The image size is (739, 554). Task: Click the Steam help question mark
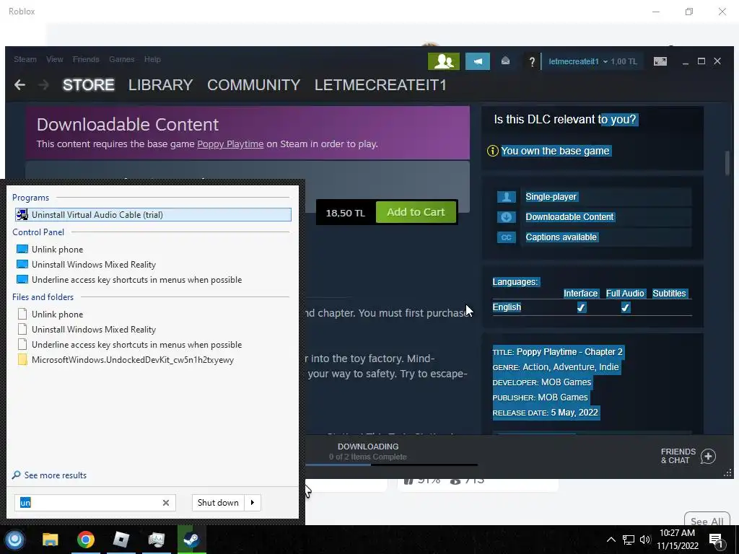point(532,62)
